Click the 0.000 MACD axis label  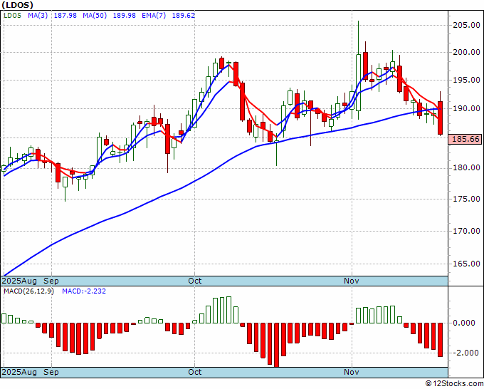[463, 323]
